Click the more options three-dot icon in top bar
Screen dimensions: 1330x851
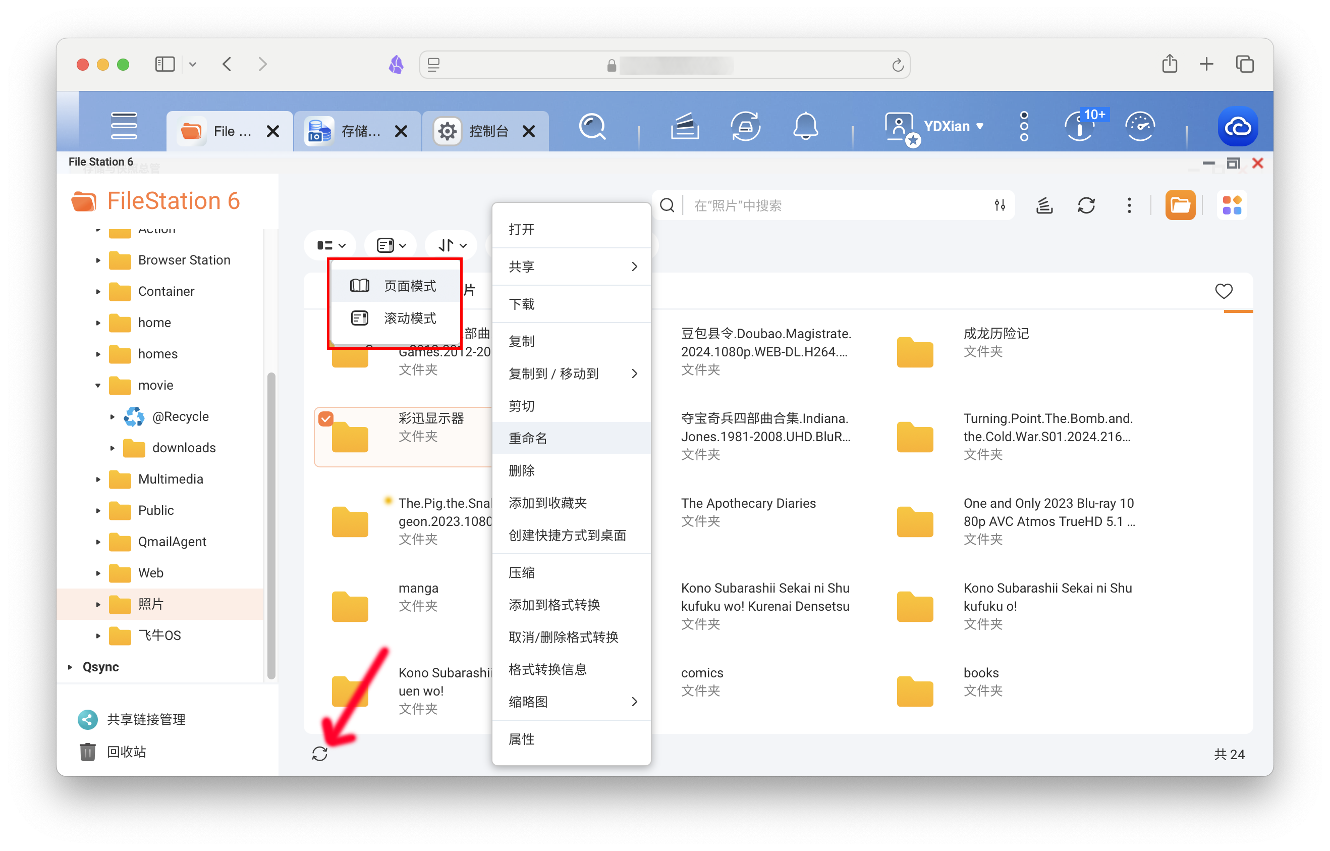click(1023, 127)
